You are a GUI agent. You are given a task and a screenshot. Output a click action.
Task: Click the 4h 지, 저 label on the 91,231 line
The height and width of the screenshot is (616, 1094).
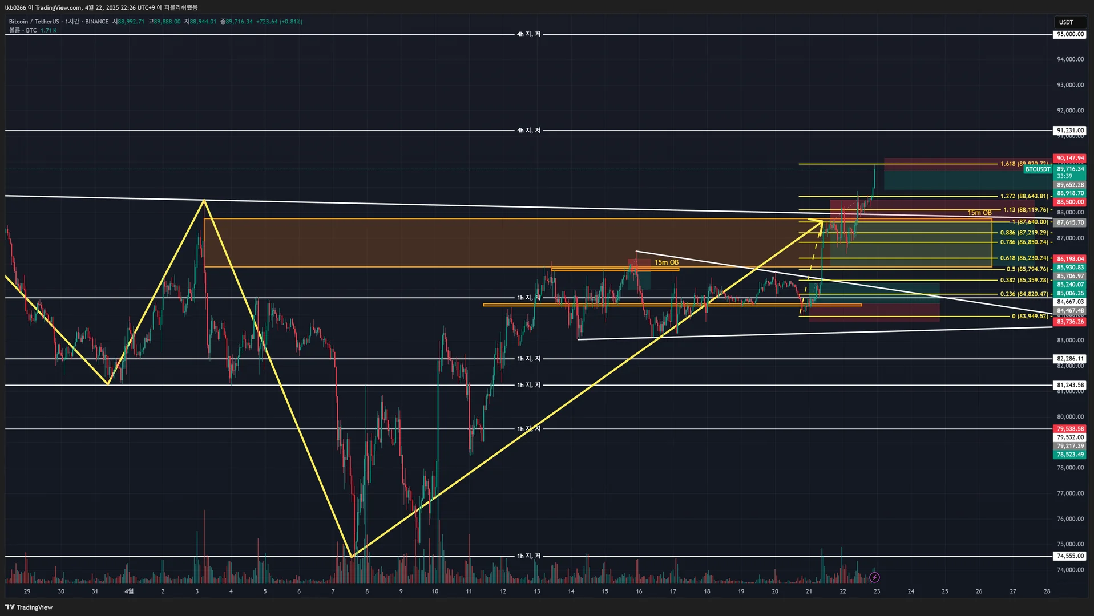[x=528, y=131]
